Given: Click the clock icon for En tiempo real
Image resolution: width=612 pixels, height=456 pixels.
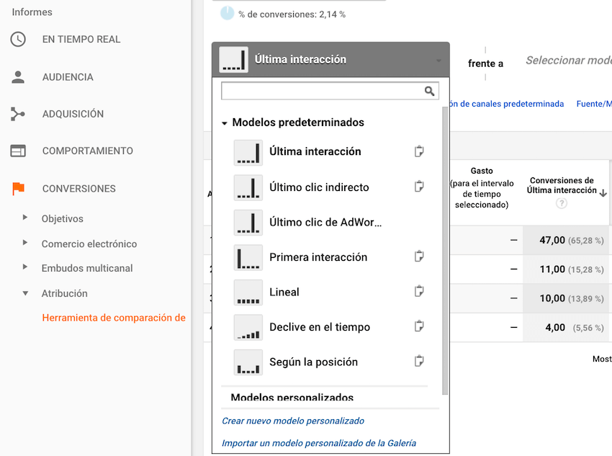Looking at the screenshot, I should click(18, 39).
